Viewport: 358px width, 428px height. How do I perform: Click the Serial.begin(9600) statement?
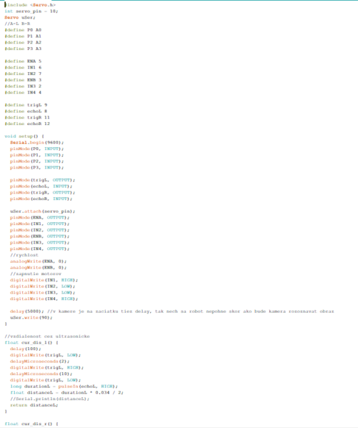pyautogui.click(x=36, y=142)
